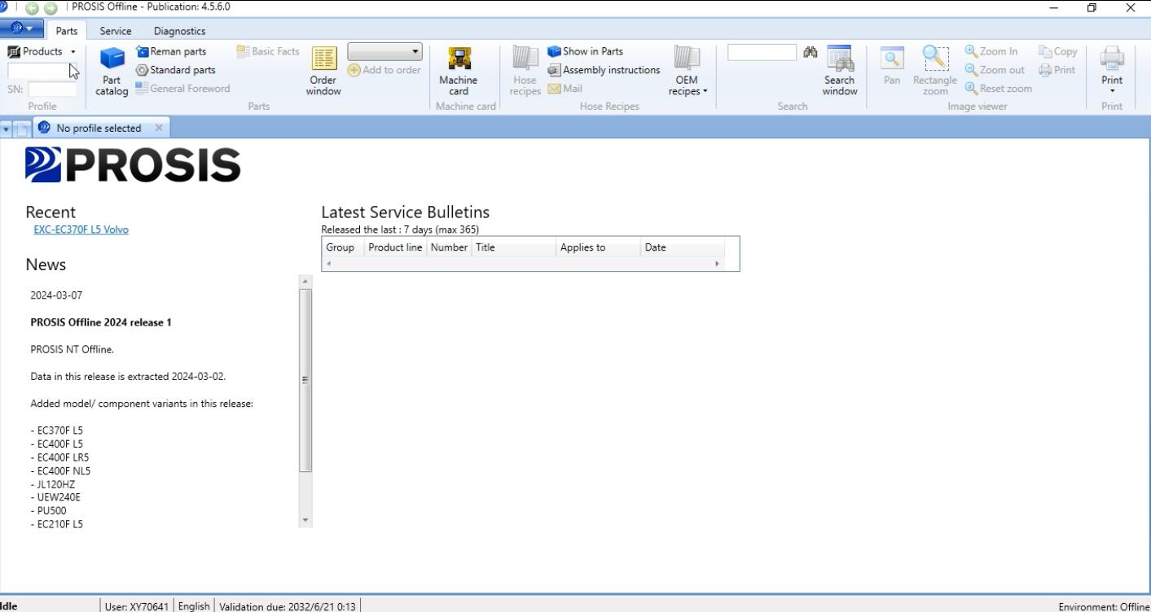Image resolution: width=1151 pixels, height=612 pixels.
Task: Click 'Environment: Offline' status entry
Action: click(x=1103, y=606)
